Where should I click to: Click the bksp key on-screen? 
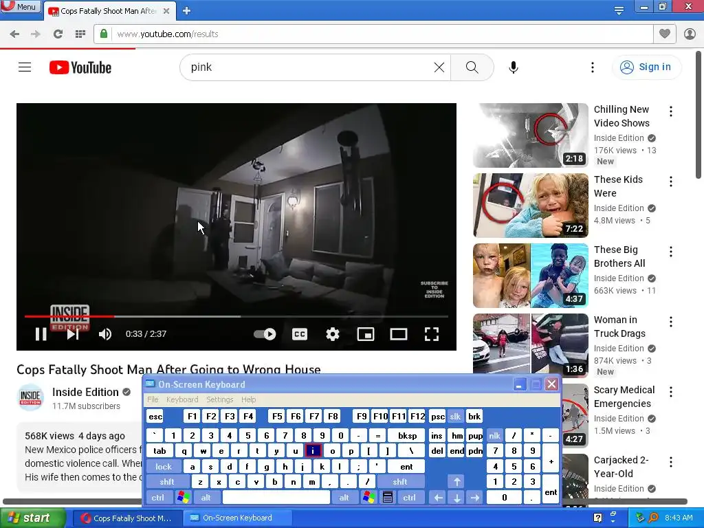(x=407, y=435)
